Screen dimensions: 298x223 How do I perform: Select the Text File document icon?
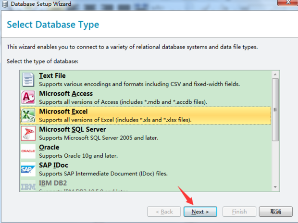pos(28,80)
